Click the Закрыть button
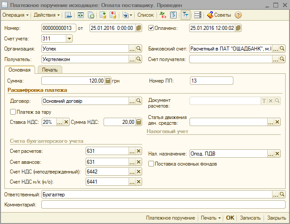 click(276, 218)
